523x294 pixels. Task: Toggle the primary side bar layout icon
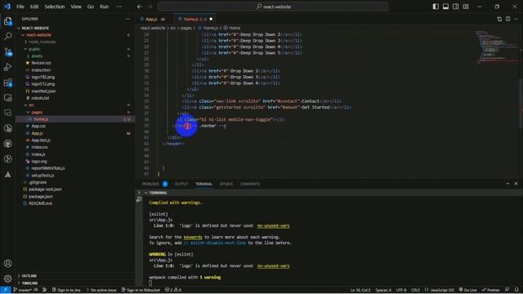436,7
